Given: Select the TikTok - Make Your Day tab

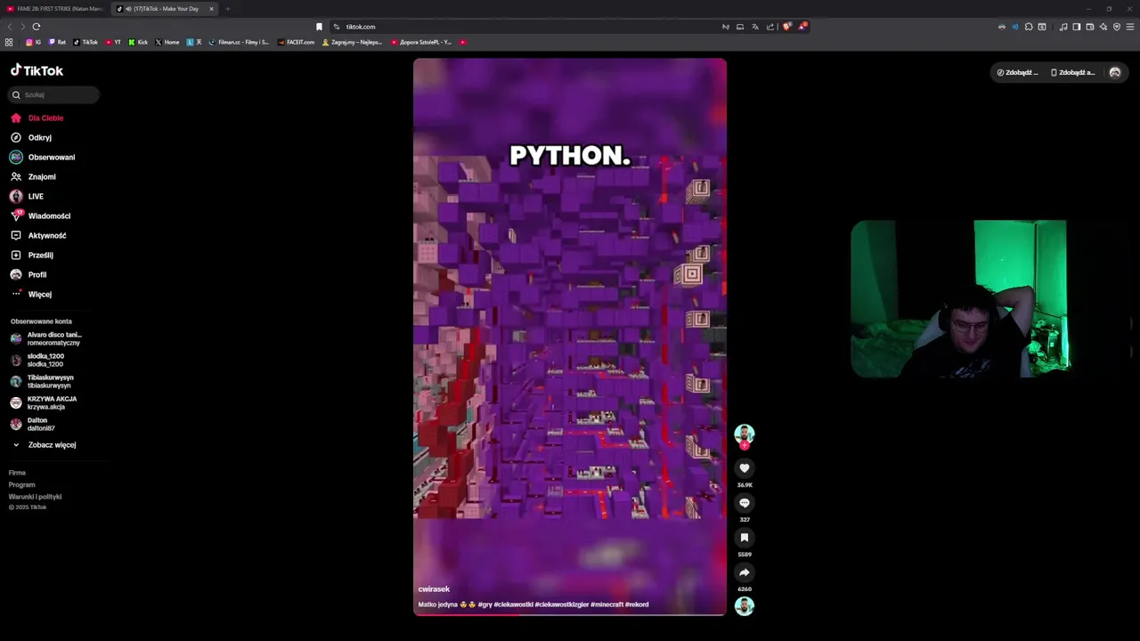Looking at the screenshot, I should click(x=163, y=9).
